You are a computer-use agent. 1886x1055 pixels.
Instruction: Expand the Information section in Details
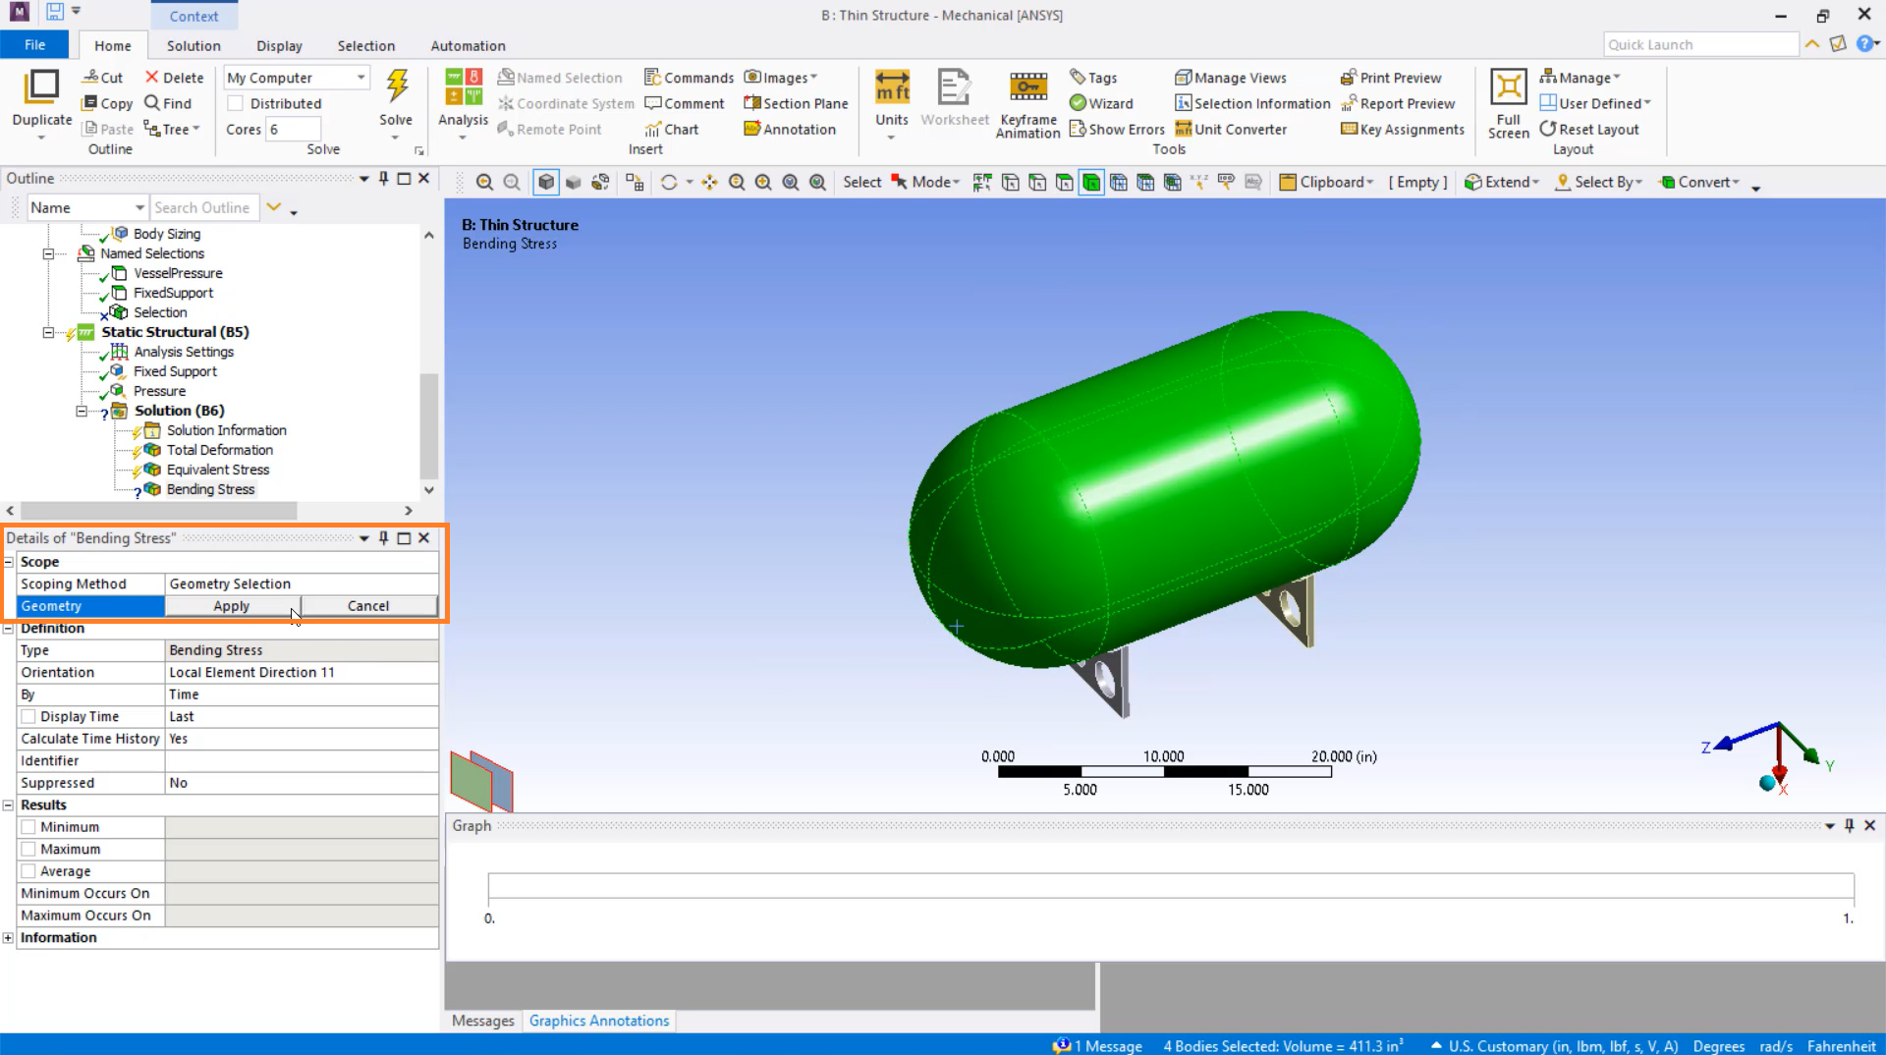click(9, 938)
